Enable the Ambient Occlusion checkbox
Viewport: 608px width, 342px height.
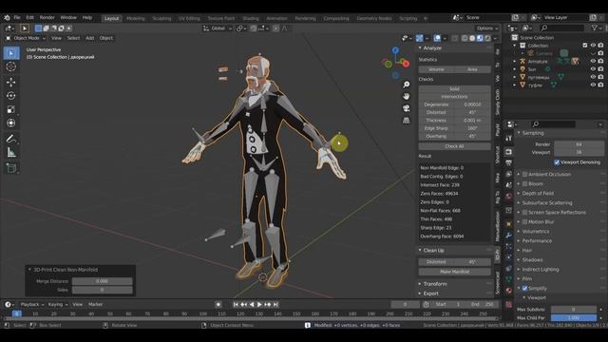[524, 175]
